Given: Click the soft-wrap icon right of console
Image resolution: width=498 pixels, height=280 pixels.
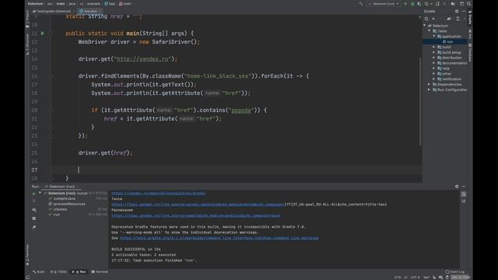Looking at the screenshot, I should pyautogui.click(x=464, y=194).
